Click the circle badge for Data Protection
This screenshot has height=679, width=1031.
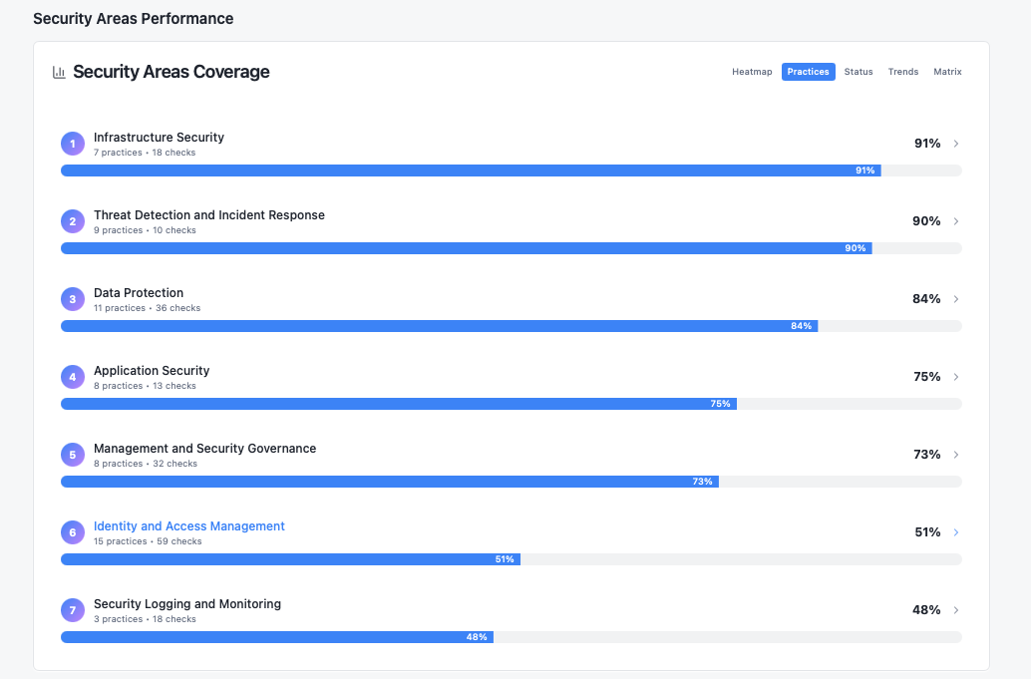[72, 298]
